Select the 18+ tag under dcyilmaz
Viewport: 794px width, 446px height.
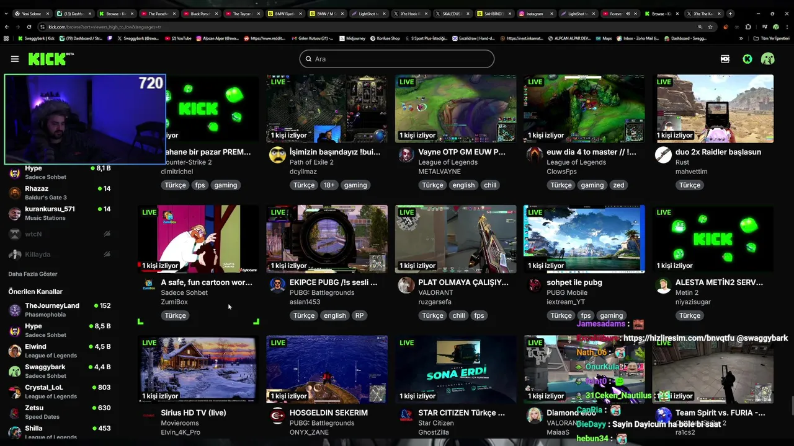tap(329, 185)
